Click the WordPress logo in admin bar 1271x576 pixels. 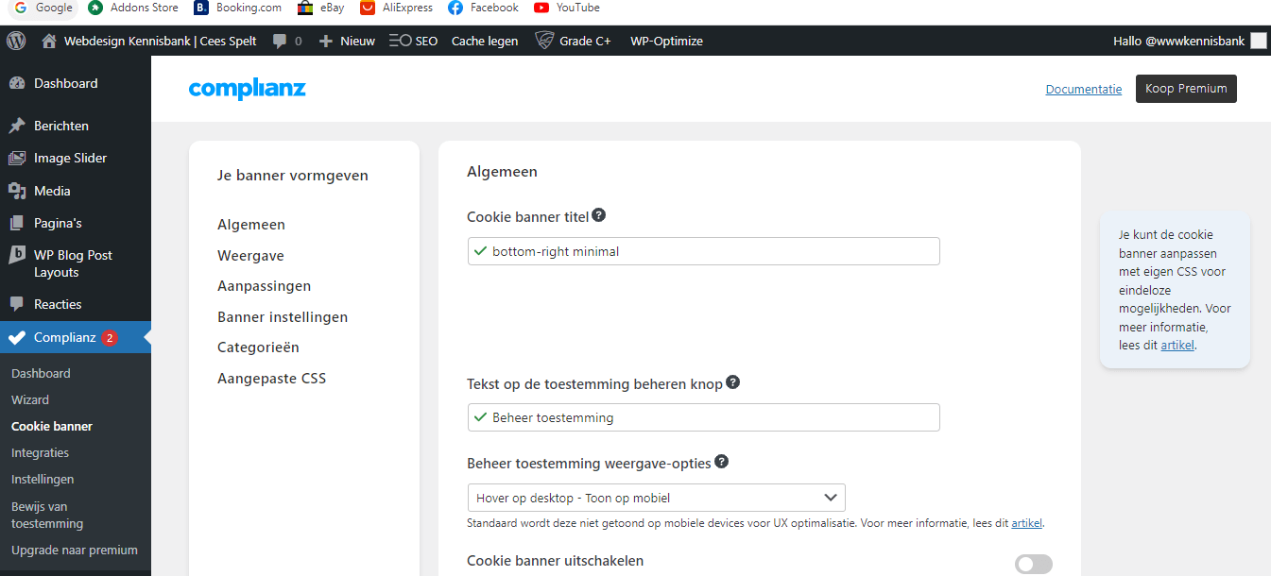(x=16, y=41)
